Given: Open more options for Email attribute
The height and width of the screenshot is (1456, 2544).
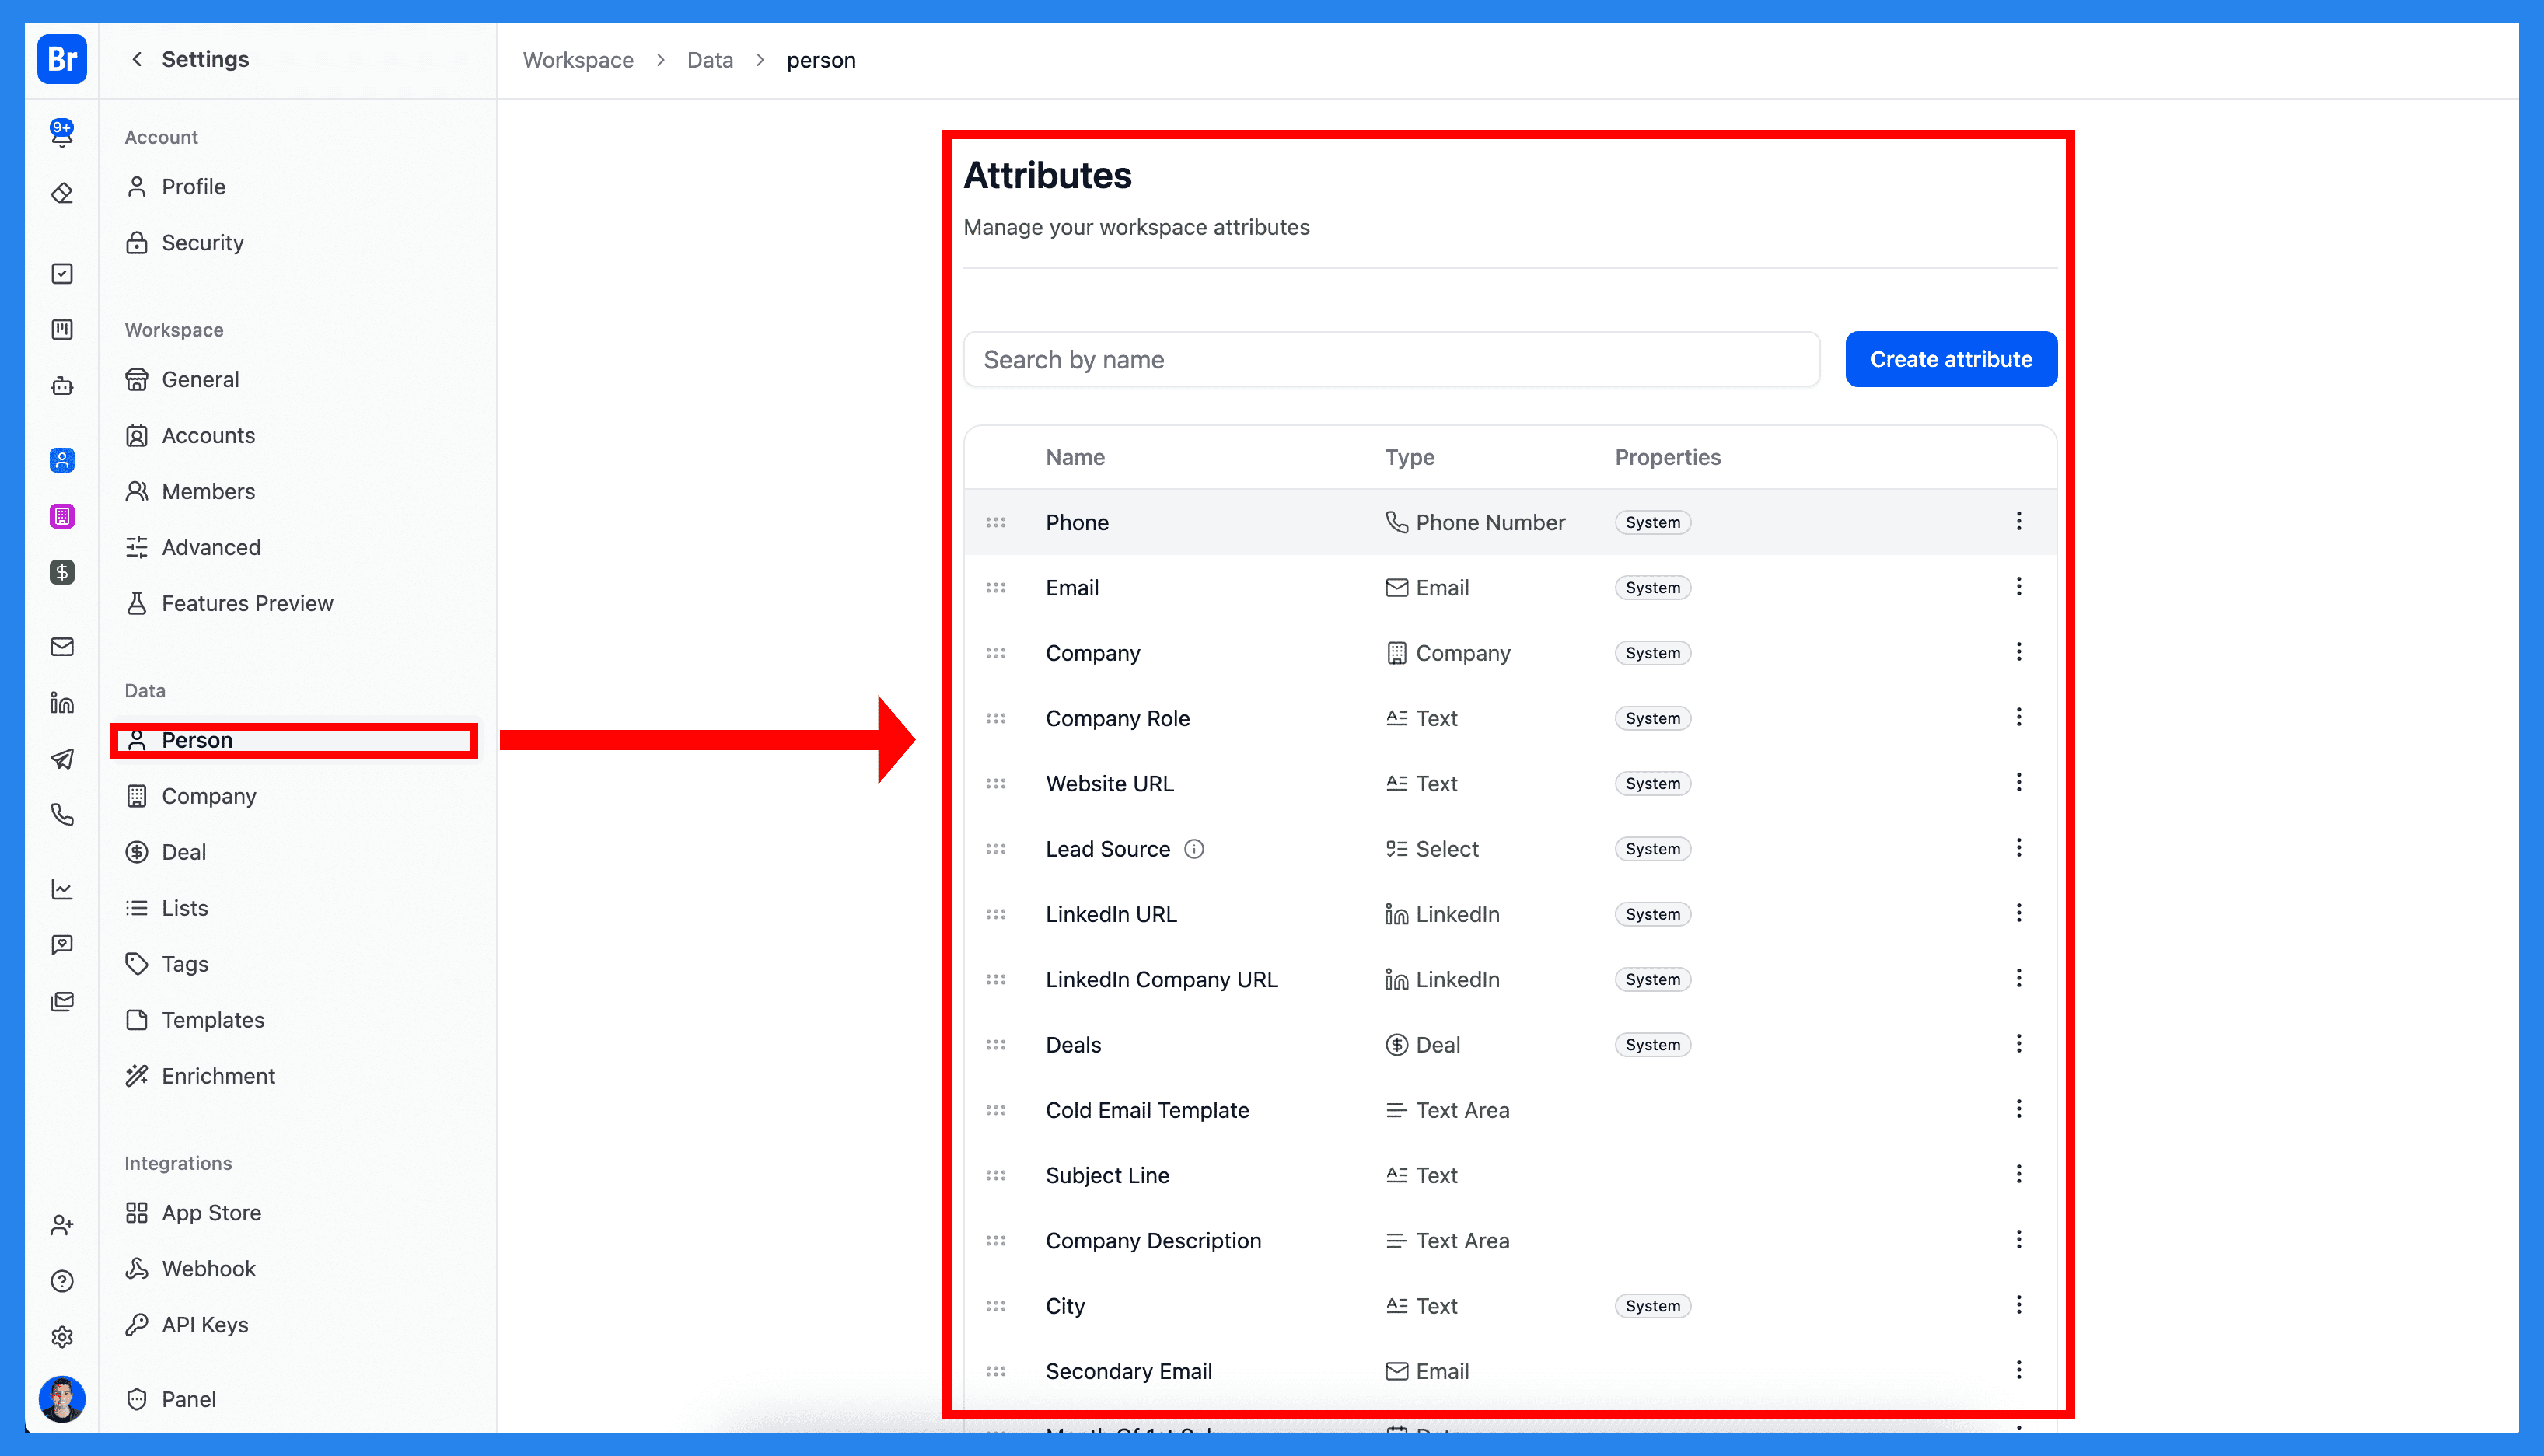Looking at the screenshot, I should [x=2019, y=587].
